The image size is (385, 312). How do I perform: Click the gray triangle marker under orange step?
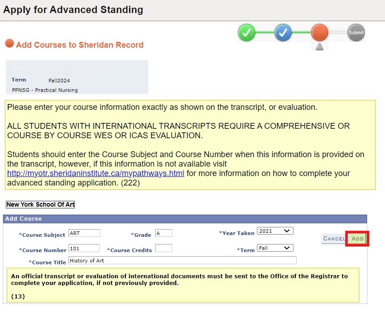pos(320,46)
